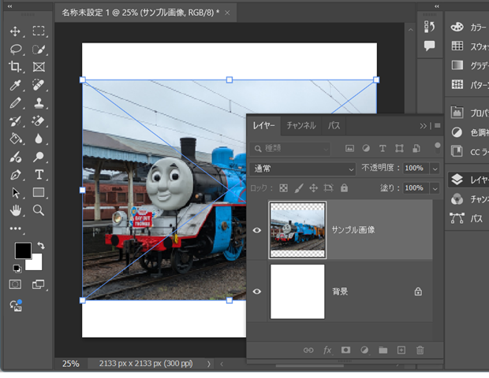Image resolution: width=489 pixels, height=378 pixels.
Task: Expand the status bar info arrow
Action: [x=209, y=364]
